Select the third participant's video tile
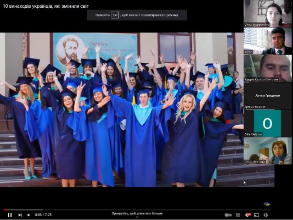Screen dimensions: 293x220 point(268,68)
